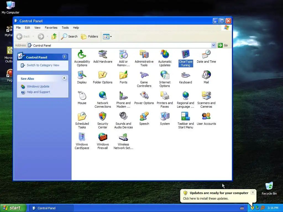Open Recycle Bin on desktop
The image size is (283, 212).
click(x=269, y=189)
